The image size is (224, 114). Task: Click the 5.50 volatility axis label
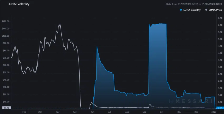click(x=220, y=32)
